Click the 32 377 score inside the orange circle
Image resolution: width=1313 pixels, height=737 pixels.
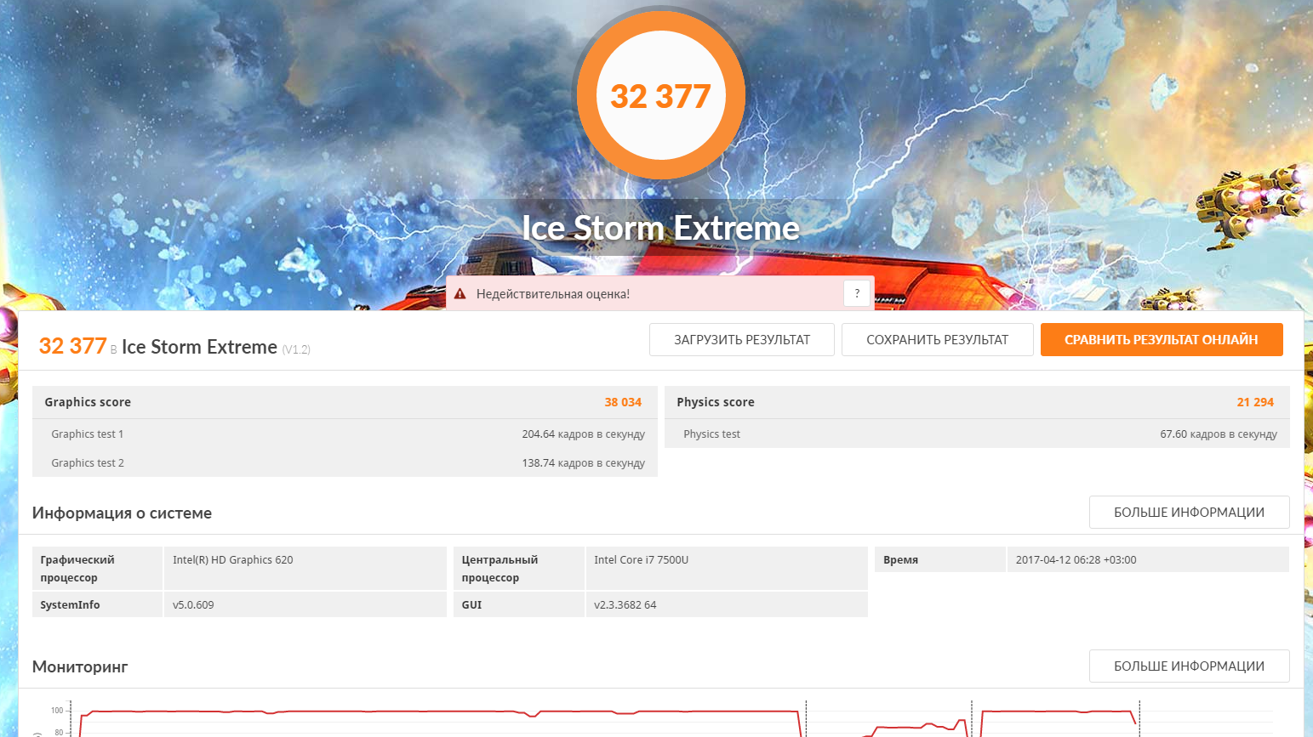coord(660,96)
